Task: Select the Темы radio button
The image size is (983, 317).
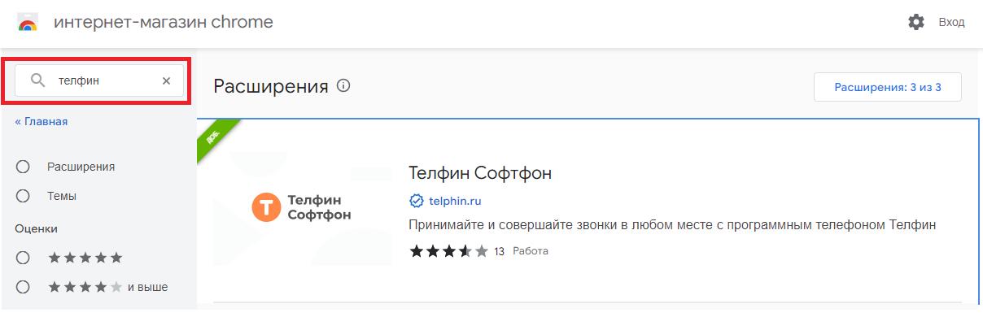Action: [23, 196]
